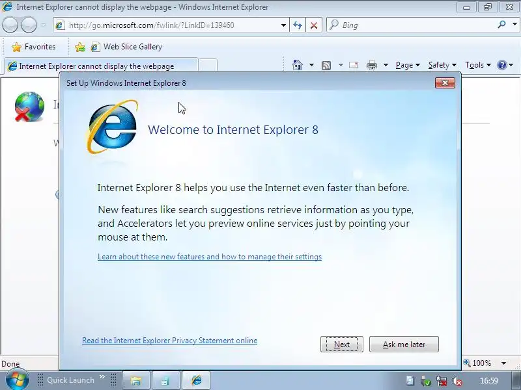The width and height of the screenshot is (521, 390).
Task: Open link about new features and settings
Action: [210, 257]
